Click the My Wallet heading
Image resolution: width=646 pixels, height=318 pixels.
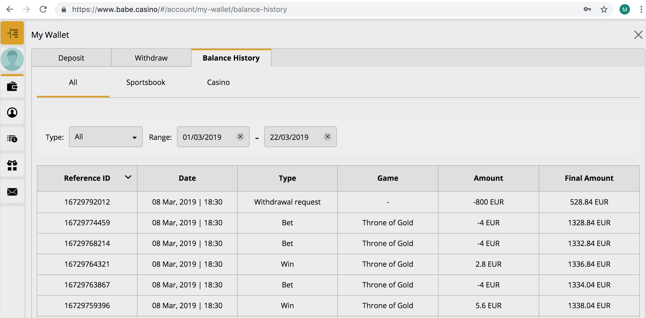coord(50,35)
